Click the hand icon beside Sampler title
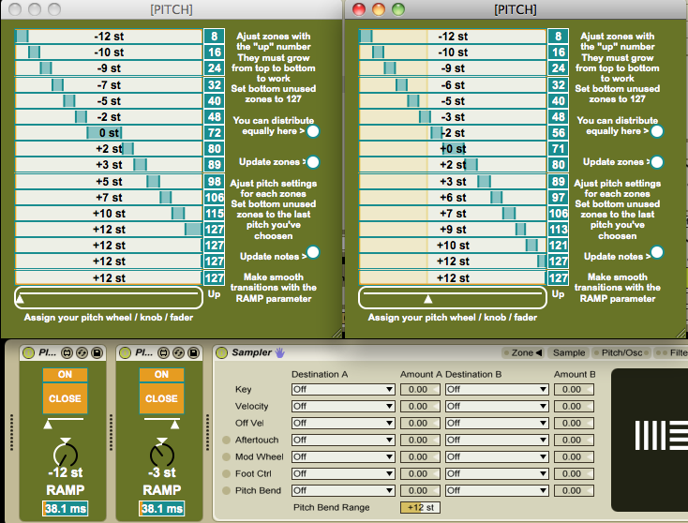 [279, 353]
